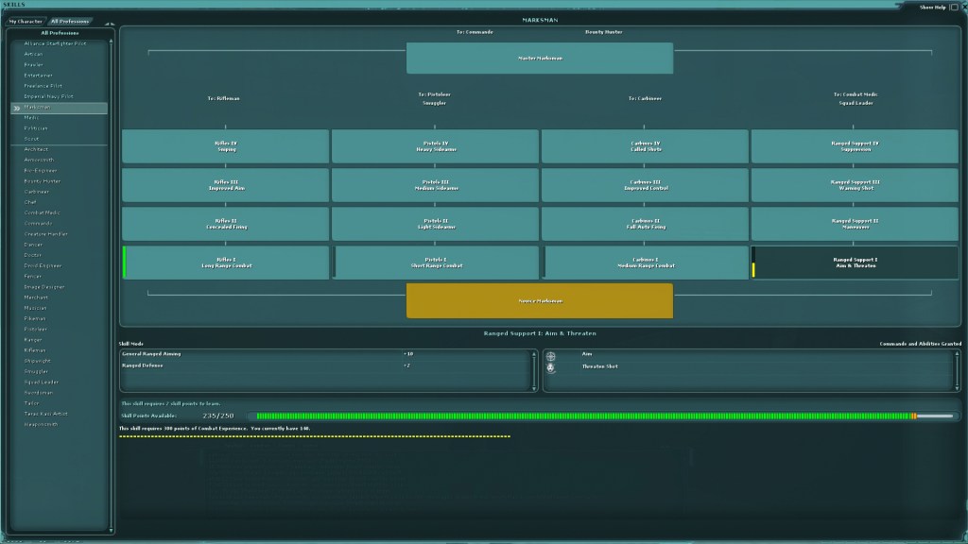
Task: Select Rifles IV Sniping skill box
Action: (226, 146)
